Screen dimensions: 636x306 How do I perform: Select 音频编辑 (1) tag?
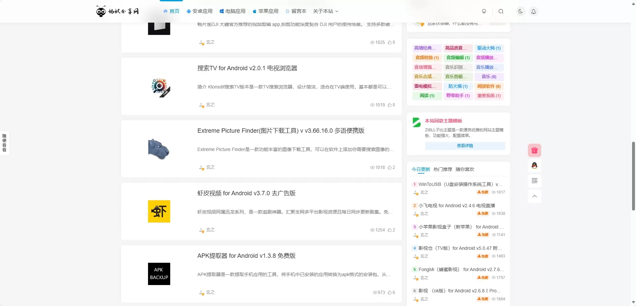click(458, 58)
